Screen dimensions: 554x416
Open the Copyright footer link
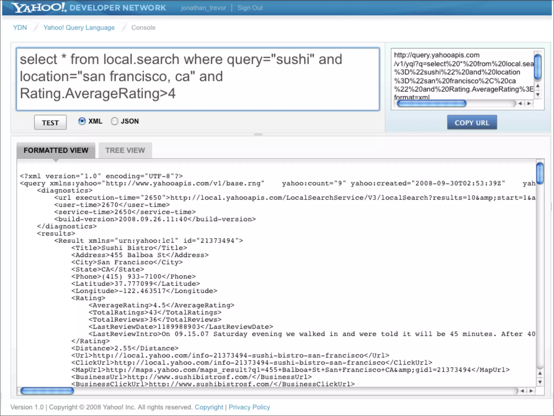click(x=209, y=407)
